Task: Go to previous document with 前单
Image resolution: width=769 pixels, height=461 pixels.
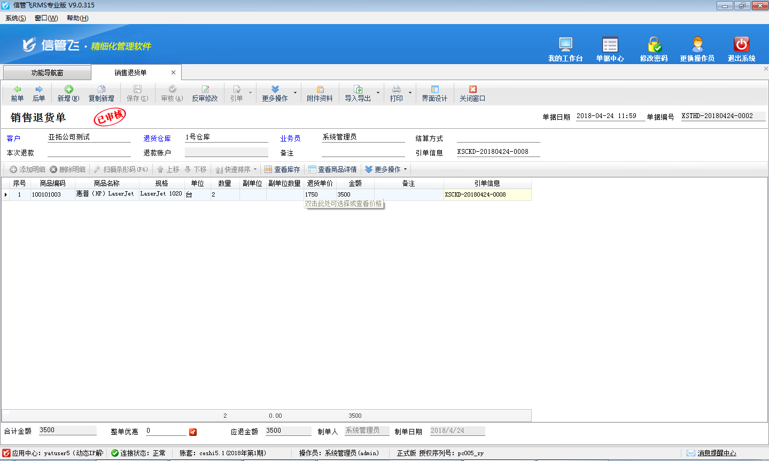Action: click(x=18, y=93)
